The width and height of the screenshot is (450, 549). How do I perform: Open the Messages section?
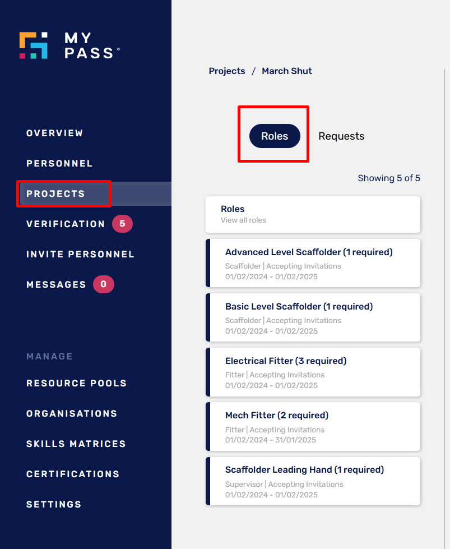point(56,285)
